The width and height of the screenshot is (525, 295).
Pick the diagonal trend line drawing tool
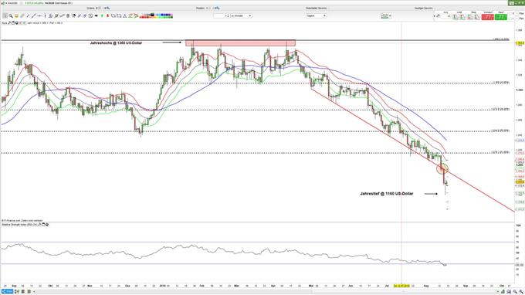pos(34,15)
